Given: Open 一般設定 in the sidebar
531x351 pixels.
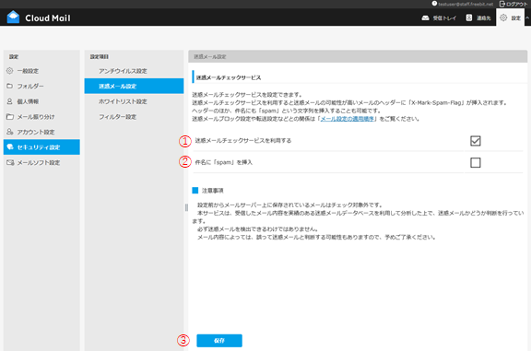Looking at the screenshot, I should point(41,71).
